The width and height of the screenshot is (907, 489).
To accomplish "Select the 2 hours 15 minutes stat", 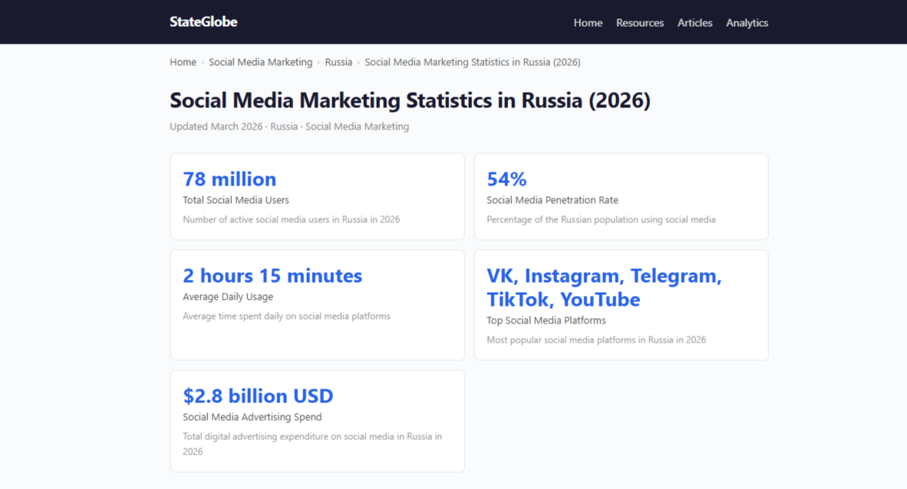I will (272, 276).
